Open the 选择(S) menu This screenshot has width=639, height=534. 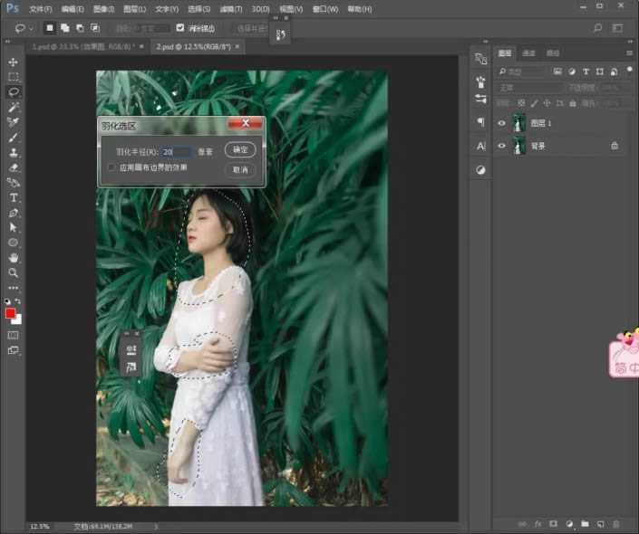(198, 8)
